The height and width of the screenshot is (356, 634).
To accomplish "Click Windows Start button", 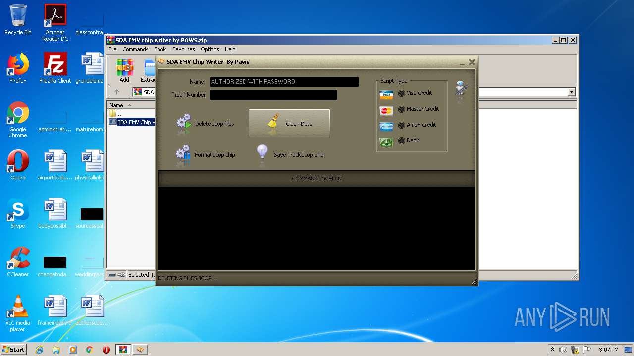I will pos(14,350).
